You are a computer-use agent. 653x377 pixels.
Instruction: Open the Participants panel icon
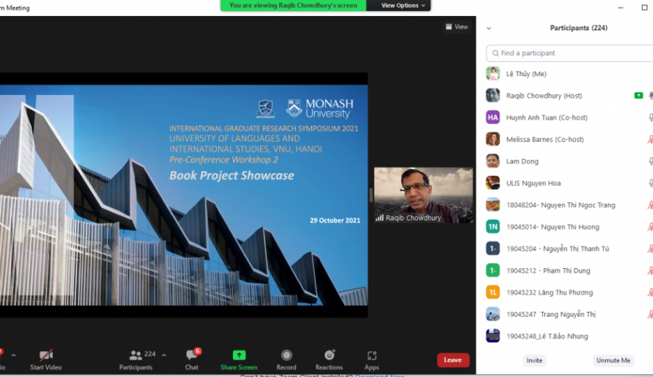136,355
